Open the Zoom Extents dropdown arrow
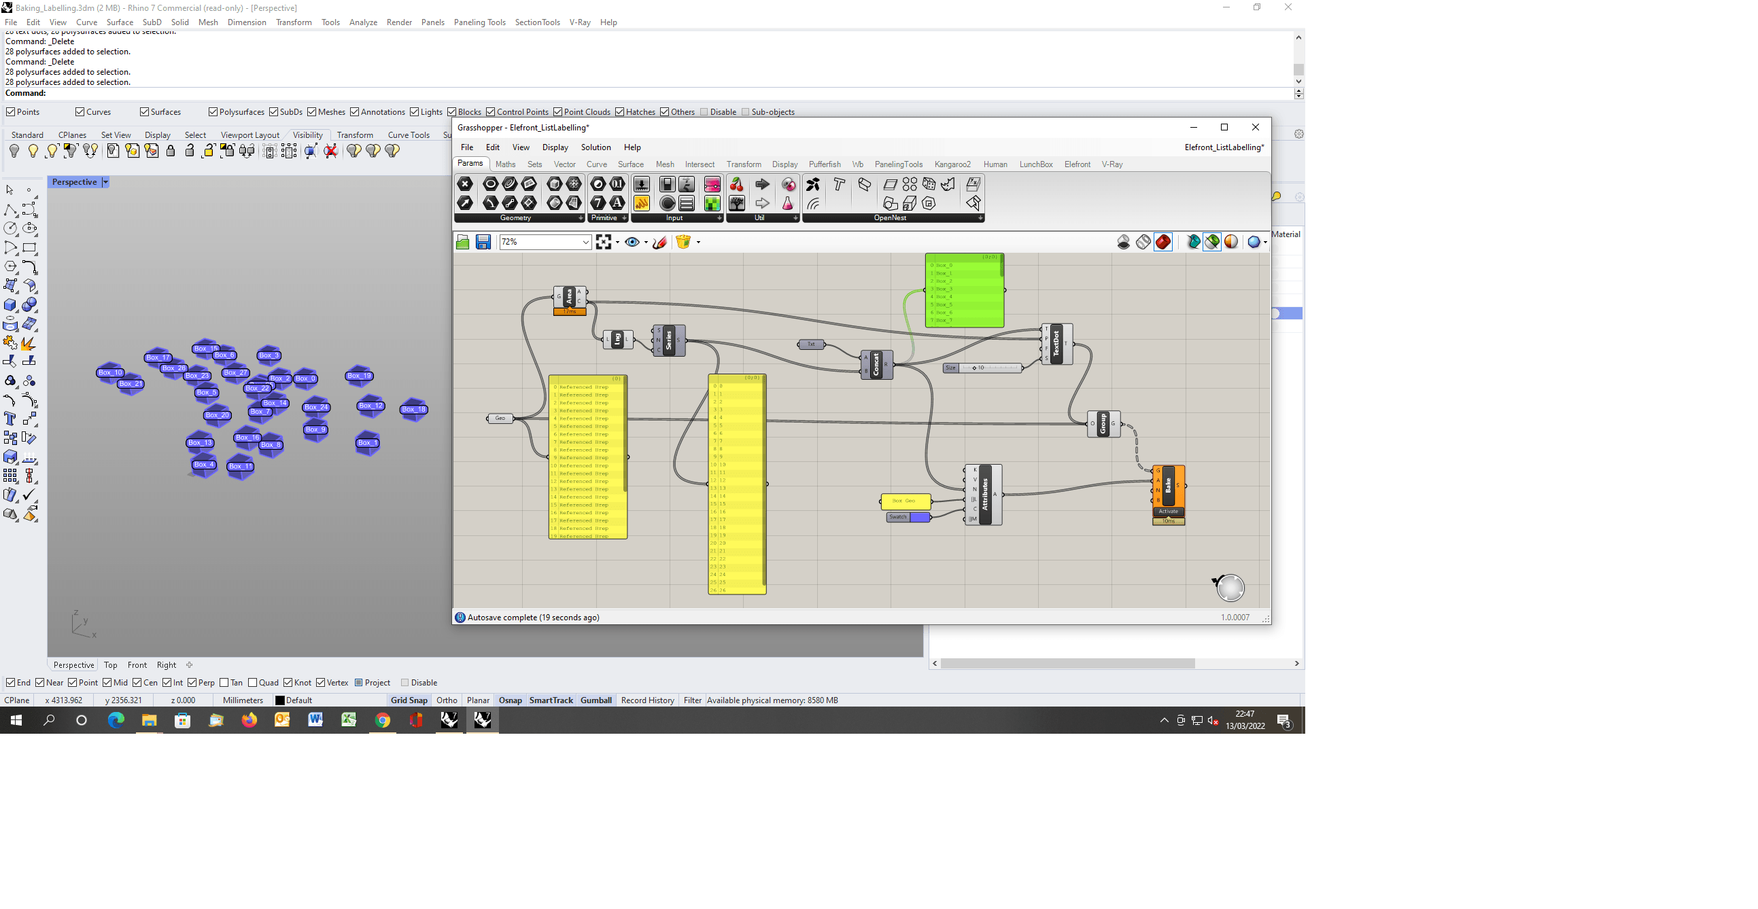The image size is (1758, 909). pos(618,242)
